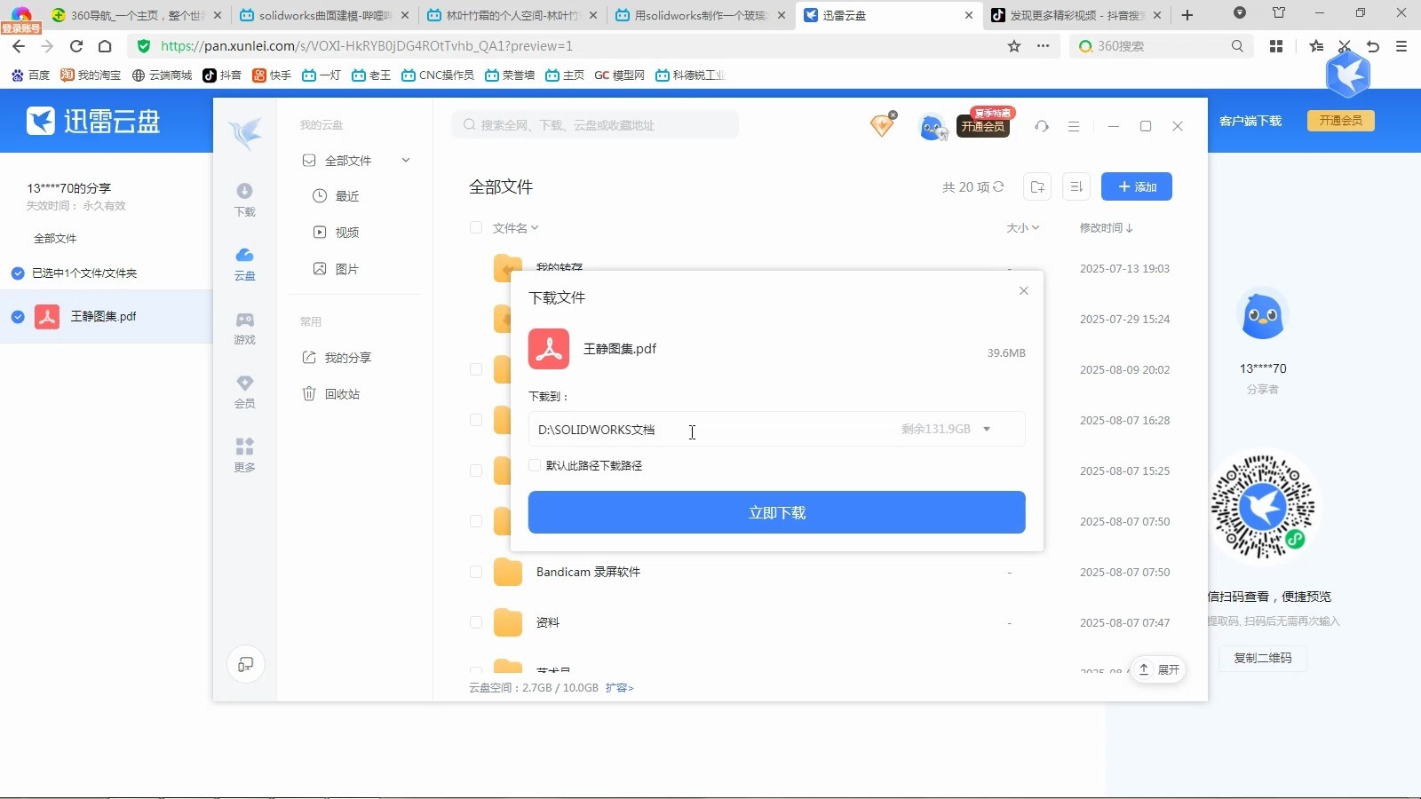The image size is (1421, 799).
Task: Open the 会员 sidebar icon
Action: tap(244, 391)
